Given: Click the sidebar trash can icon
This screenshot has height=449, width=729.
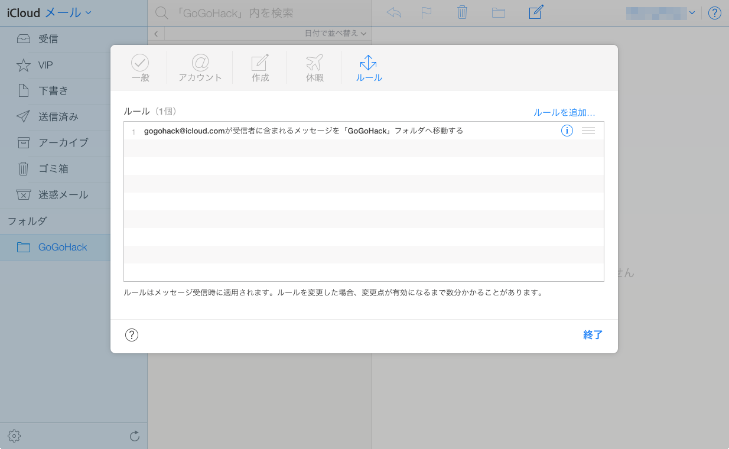Looking at the screenshot, I should point(23,169).
